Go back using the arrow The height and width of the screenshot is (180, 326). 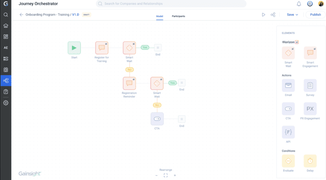pyautogui.click(x=21, y=15)
